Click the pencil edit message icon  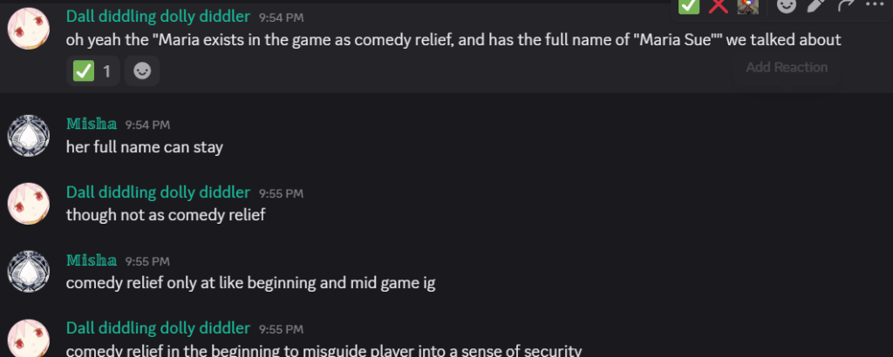816,5
